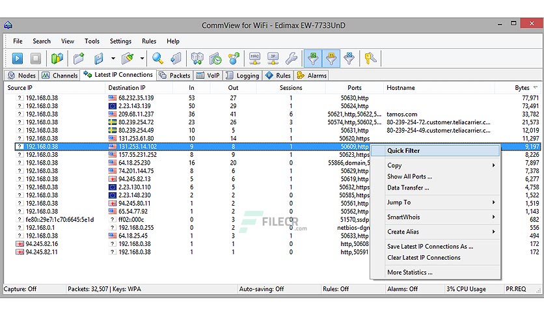This screenshot has height=315, width=544.
Task: Expand the Create Alias submenu
Action: tap(435, 232)
